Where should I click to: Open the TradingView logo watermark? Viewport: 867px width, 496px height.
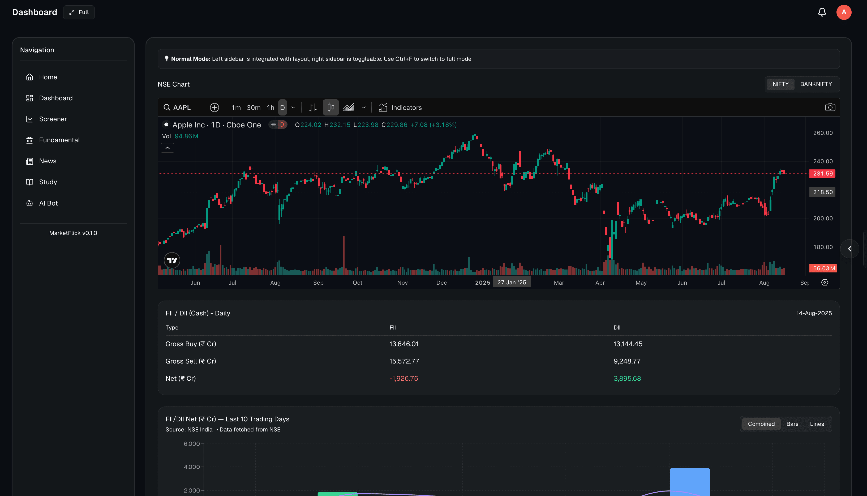click(172, 260)
